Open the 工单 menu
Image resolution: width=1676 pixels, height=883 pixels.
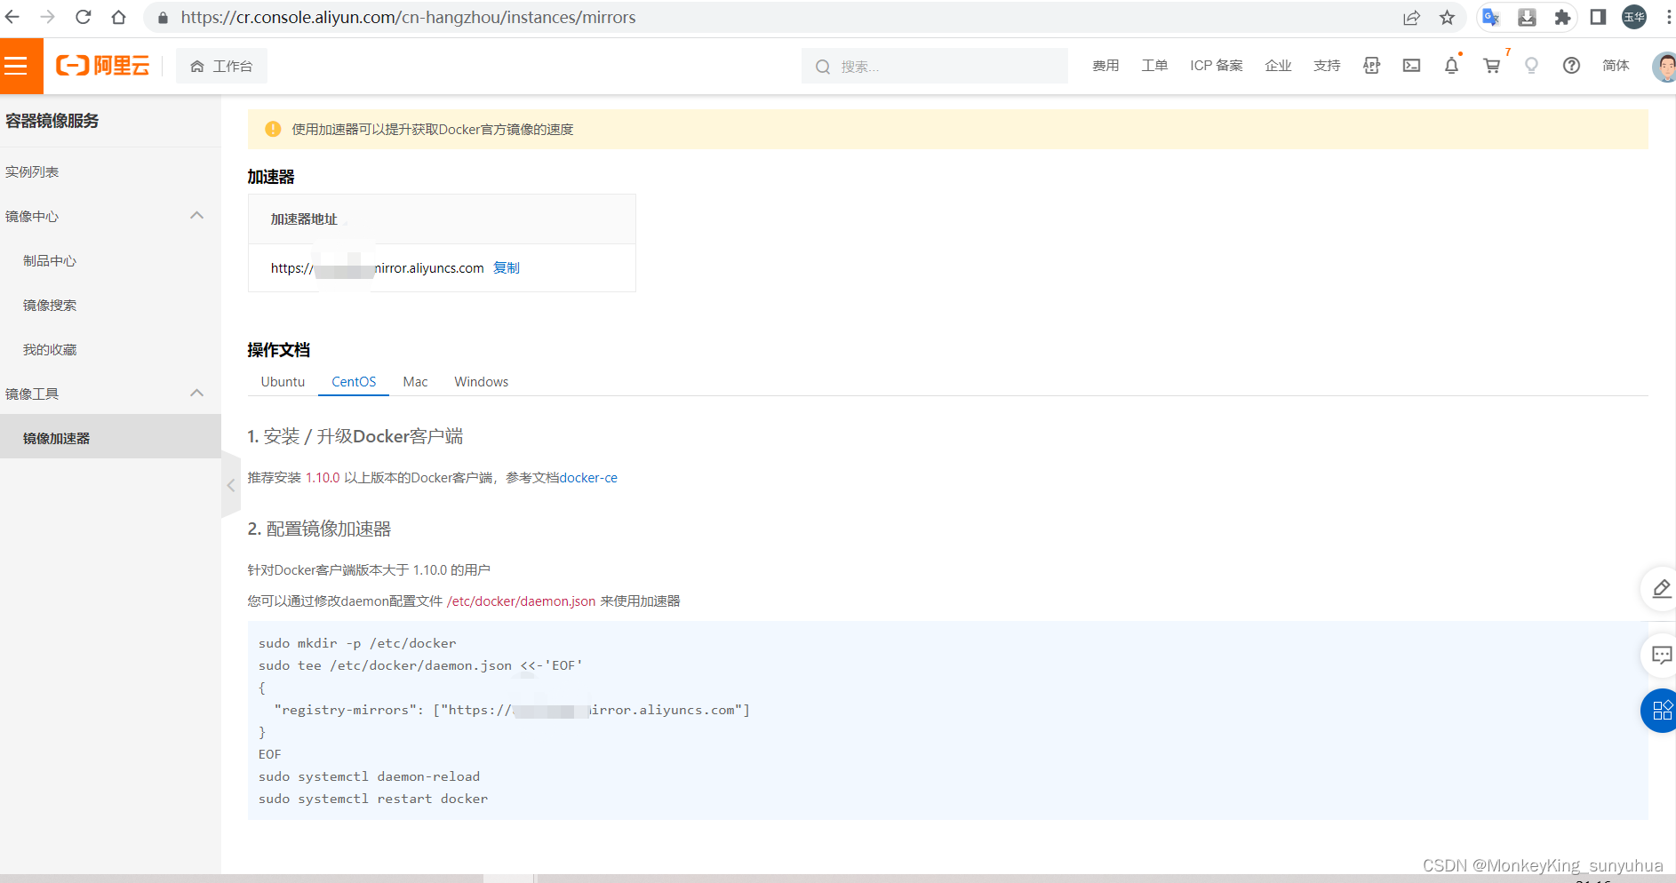1154,66
